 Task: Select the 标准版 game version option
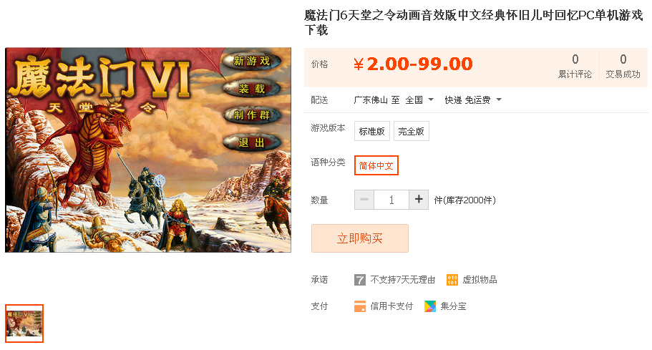[371, 132]
